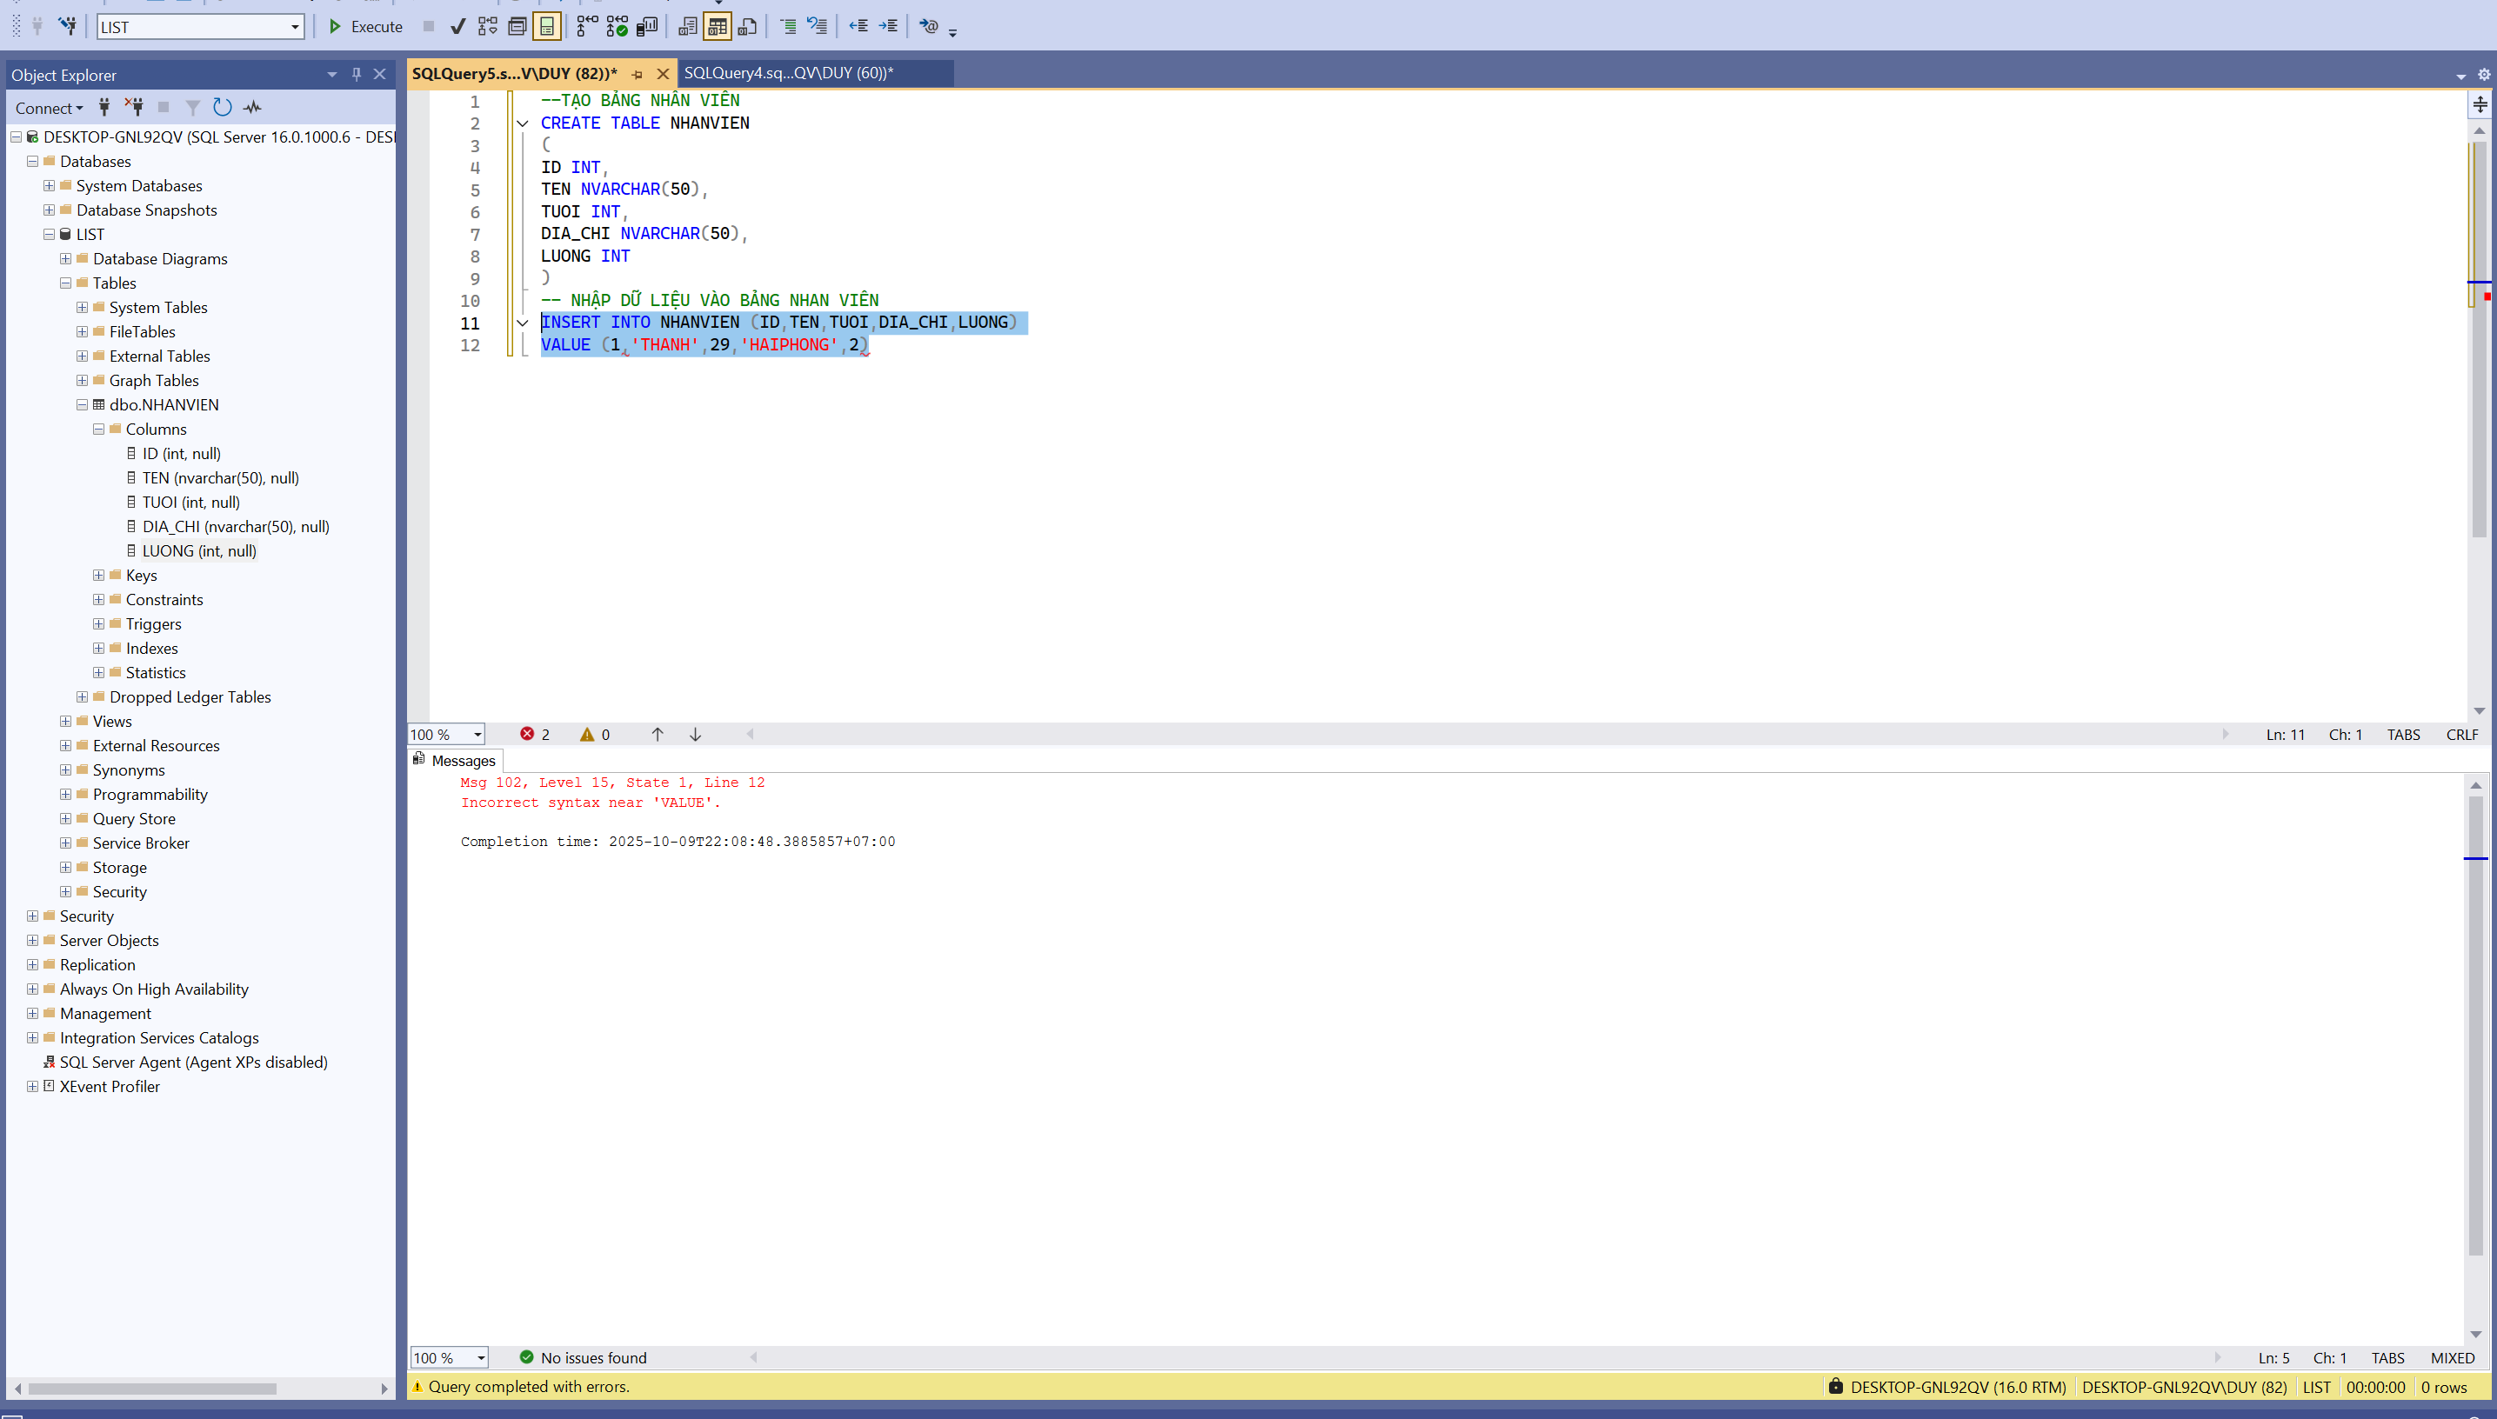Refresh the Object Explorer tree
The height and width of the screenshot is (1419, 2497).
[x=222, y=107]
